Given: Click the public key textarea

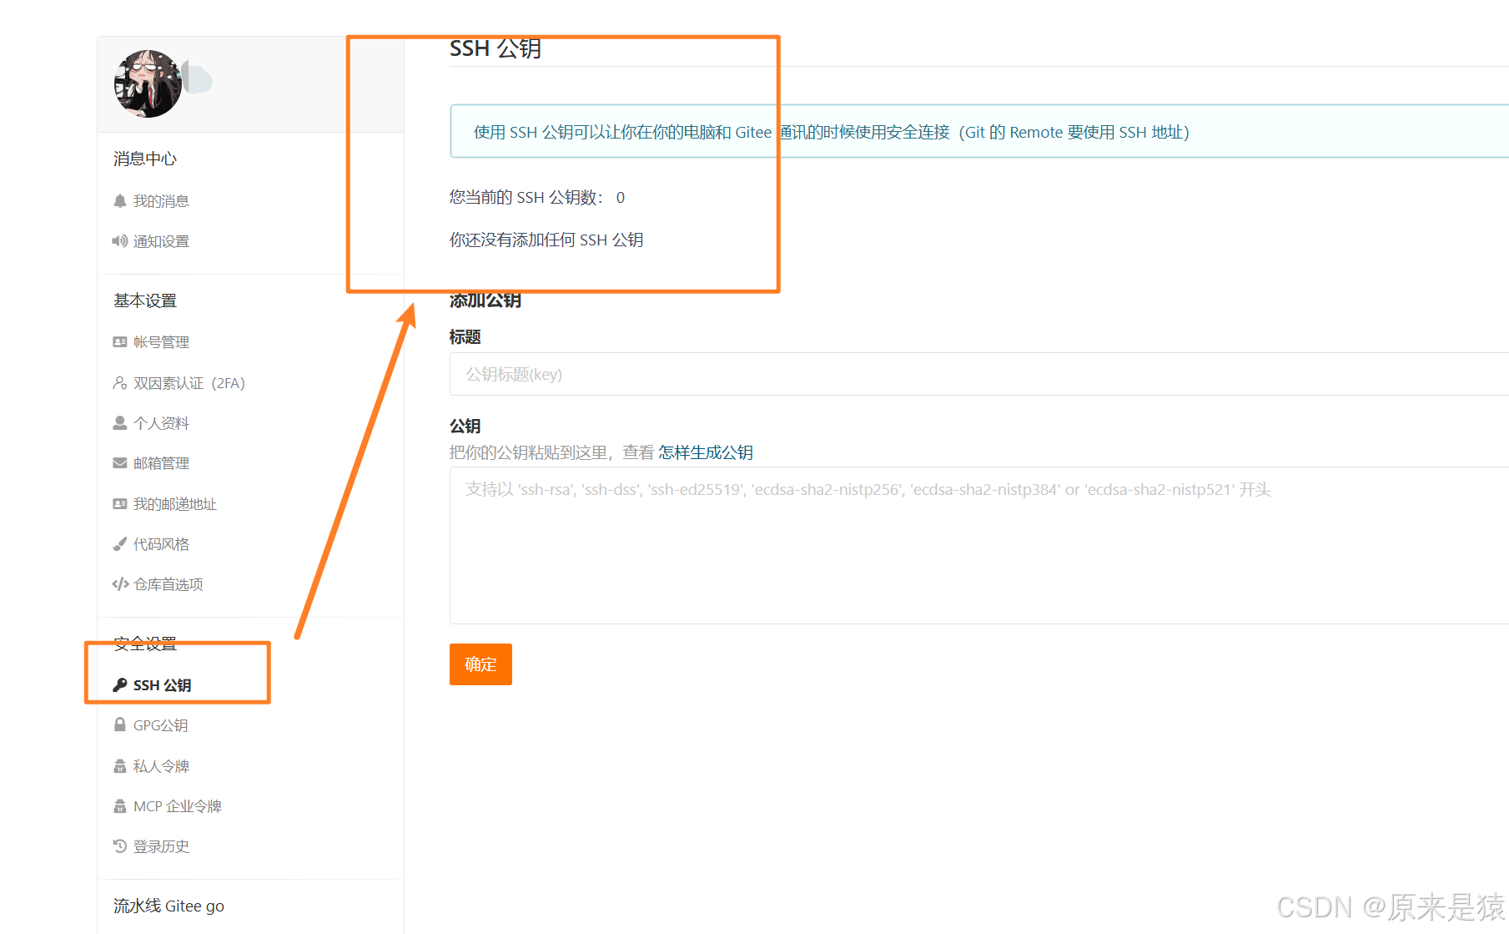Looking at the screenshot, I should (979, 545).
